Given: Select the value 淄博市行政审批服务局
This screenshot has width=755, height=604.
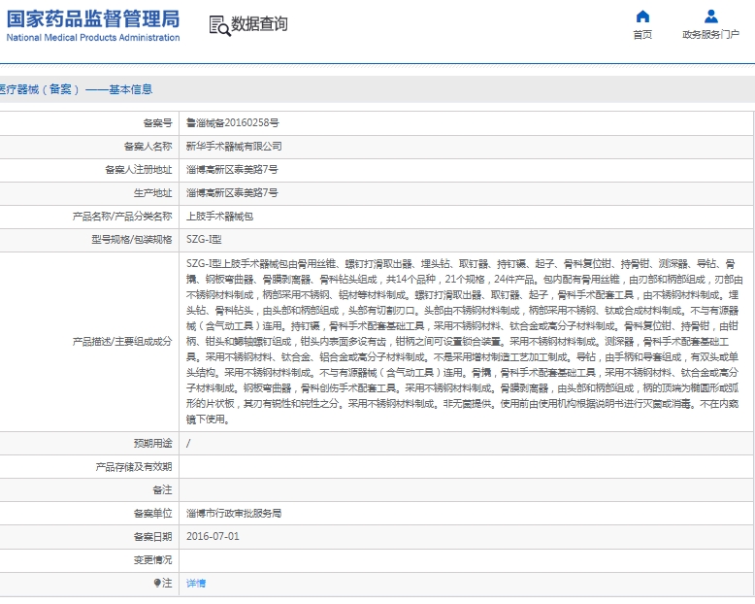Looking at the screenshot, I should click(x=234, y=513).
